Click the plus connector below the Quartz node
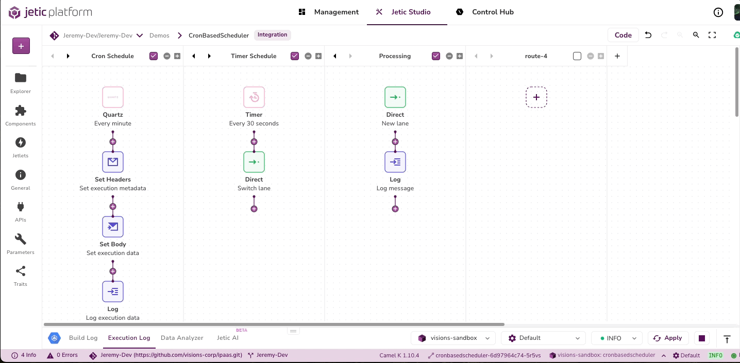This screenshot has height=363, width=740. 113,141
